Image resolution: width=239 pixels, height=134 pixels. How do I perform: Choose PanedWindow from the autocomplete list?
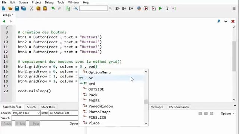111,106
